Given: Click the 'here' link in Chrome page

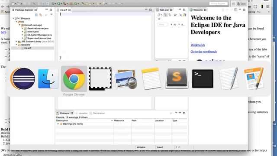Looking at the screenshot, I should pos(3,32).
